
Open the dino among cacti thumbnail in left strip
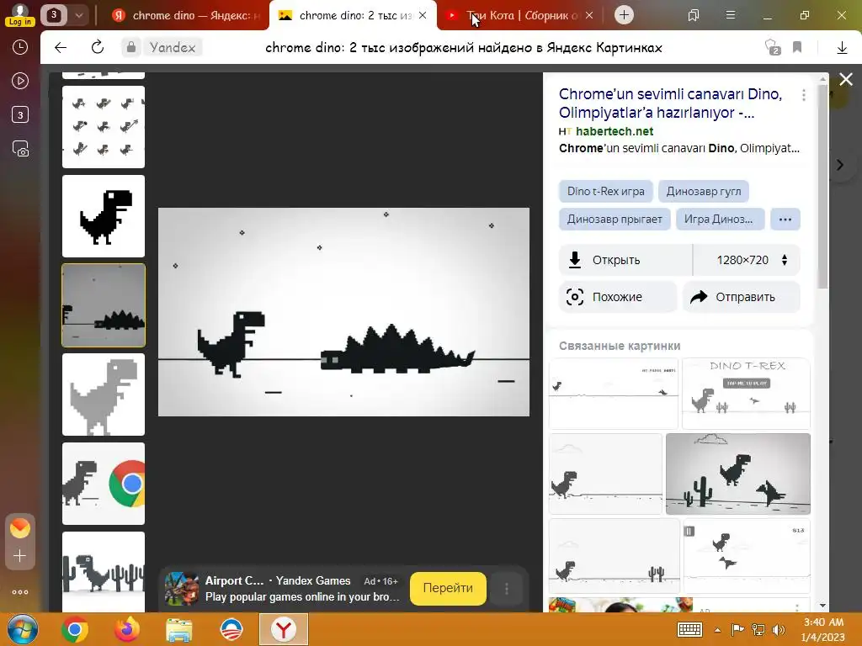(x=104, y=571)
